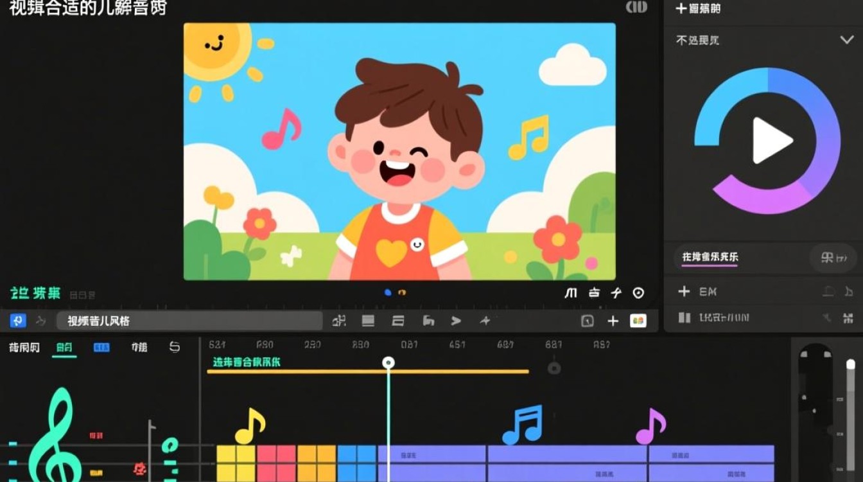863x482 pixels.
Task: Click the gray arrow icon beside blue square
Action: click(x=41, y=321)
